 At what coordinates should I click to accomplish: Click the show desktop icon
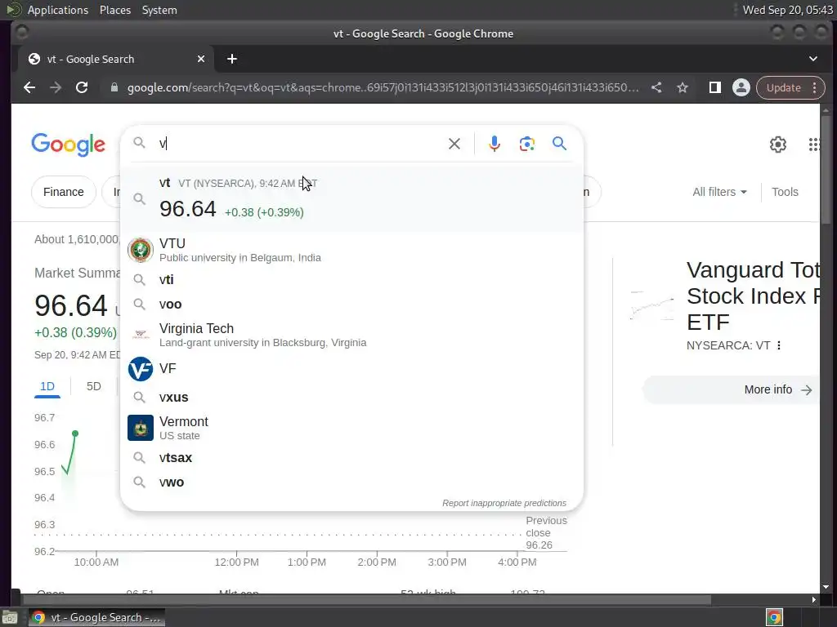[10, 617]
